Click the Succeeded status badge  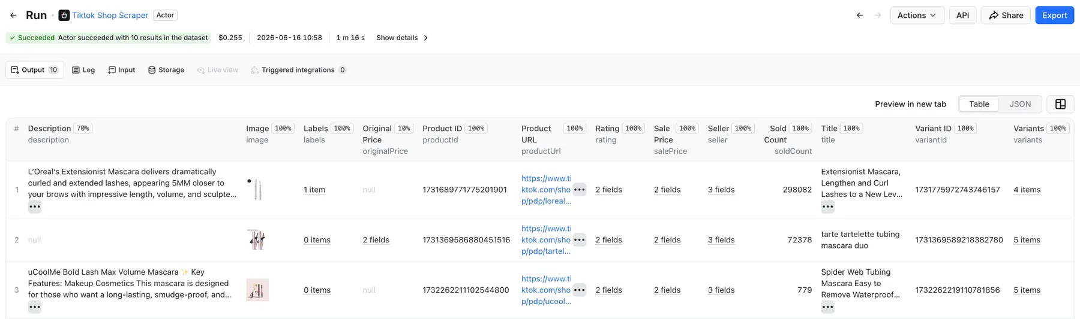click(x=109, y=38)
